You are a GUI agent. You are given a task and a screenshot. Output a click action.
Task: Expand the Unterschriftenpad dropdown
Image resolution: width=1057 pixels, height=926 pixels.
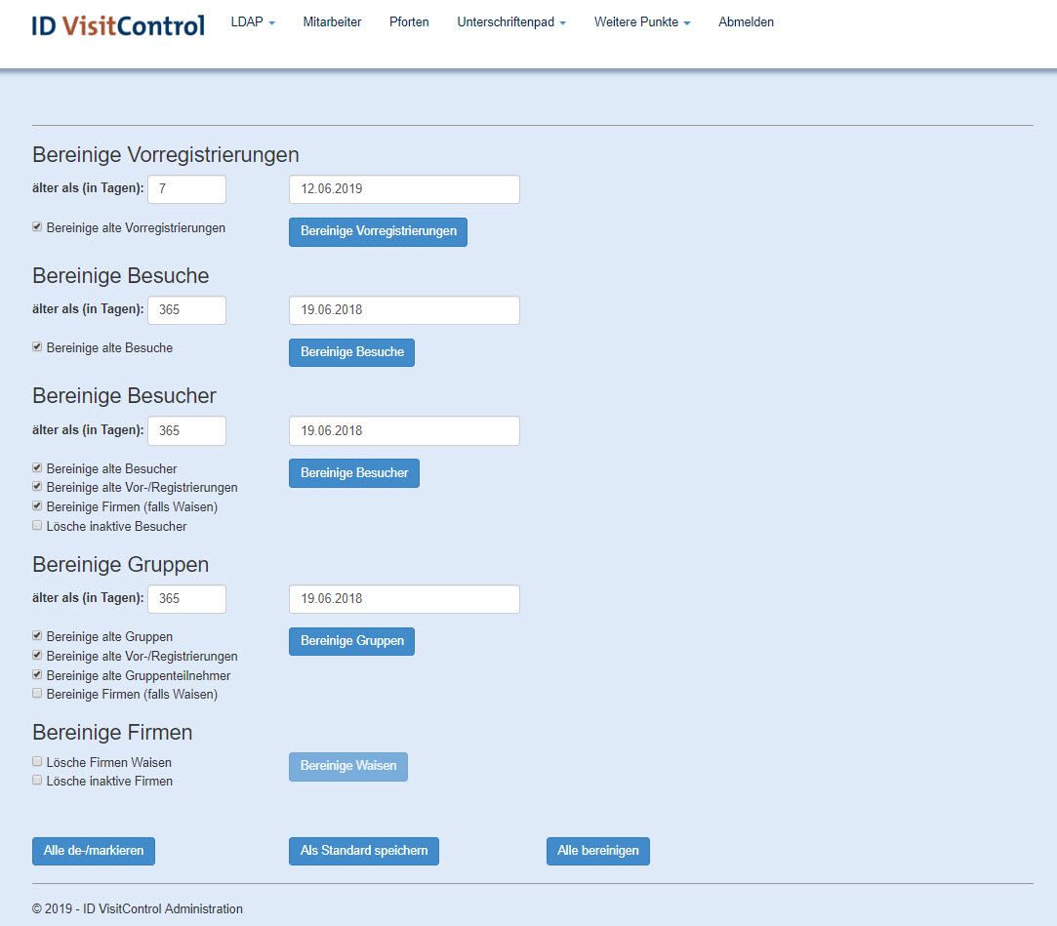coord(510,22)
